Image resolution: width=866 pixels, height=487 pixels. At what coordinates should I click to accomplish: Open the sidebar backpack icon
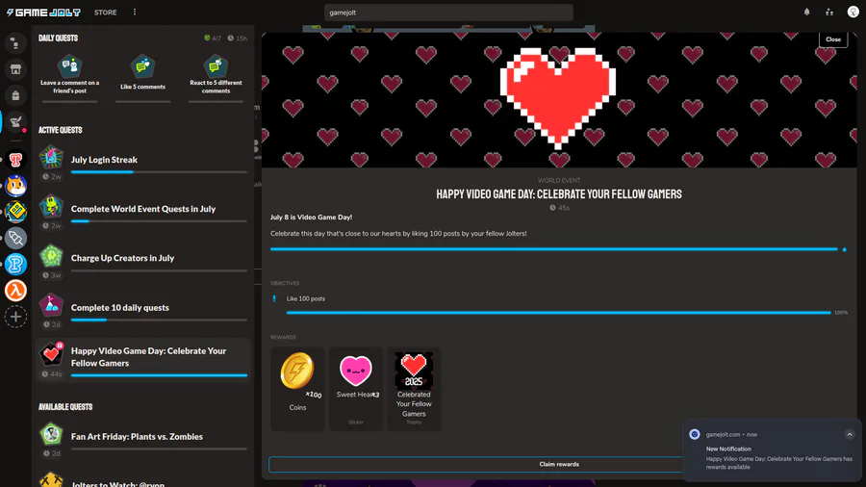click(15, 95)
